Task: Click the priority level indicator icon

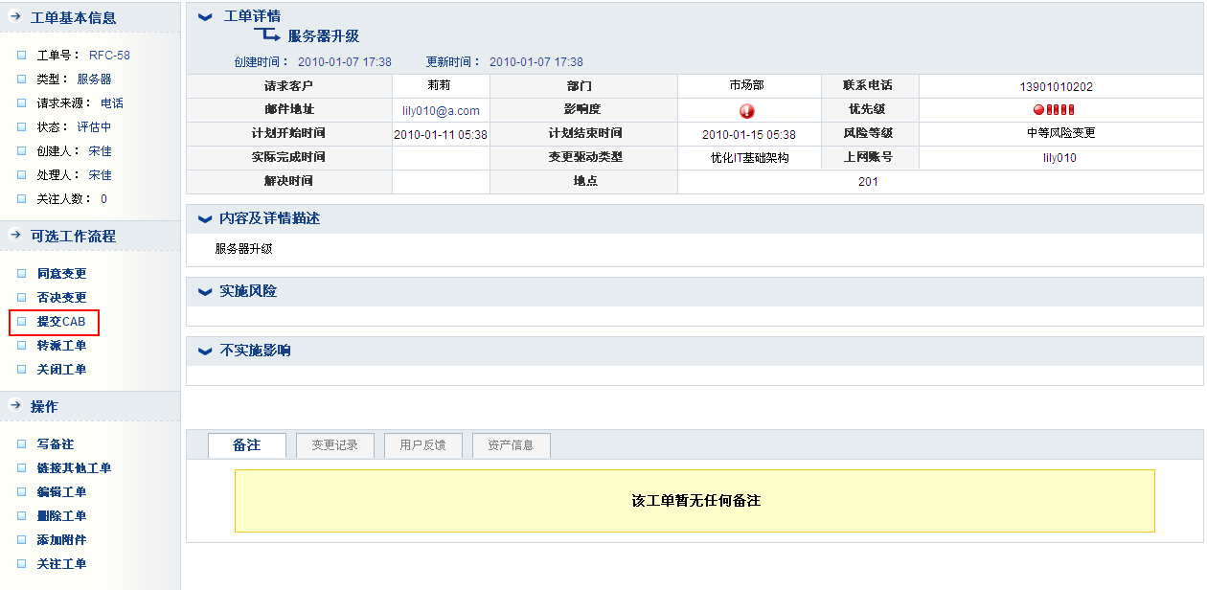Action: pos(1054,109)
